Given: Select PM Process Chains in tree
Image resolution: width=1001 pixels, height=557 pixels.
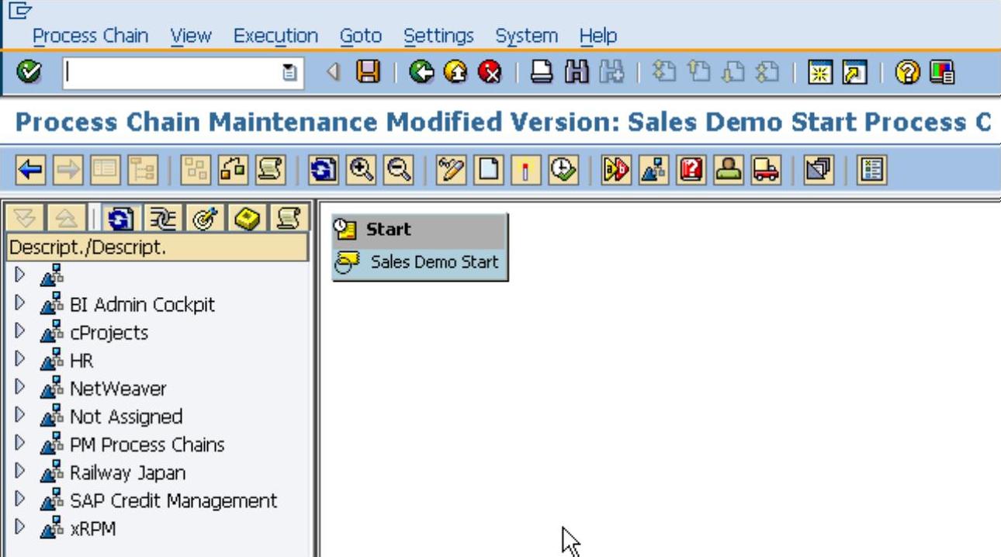Looking at the screenshot, I should [x=147, y=445].
